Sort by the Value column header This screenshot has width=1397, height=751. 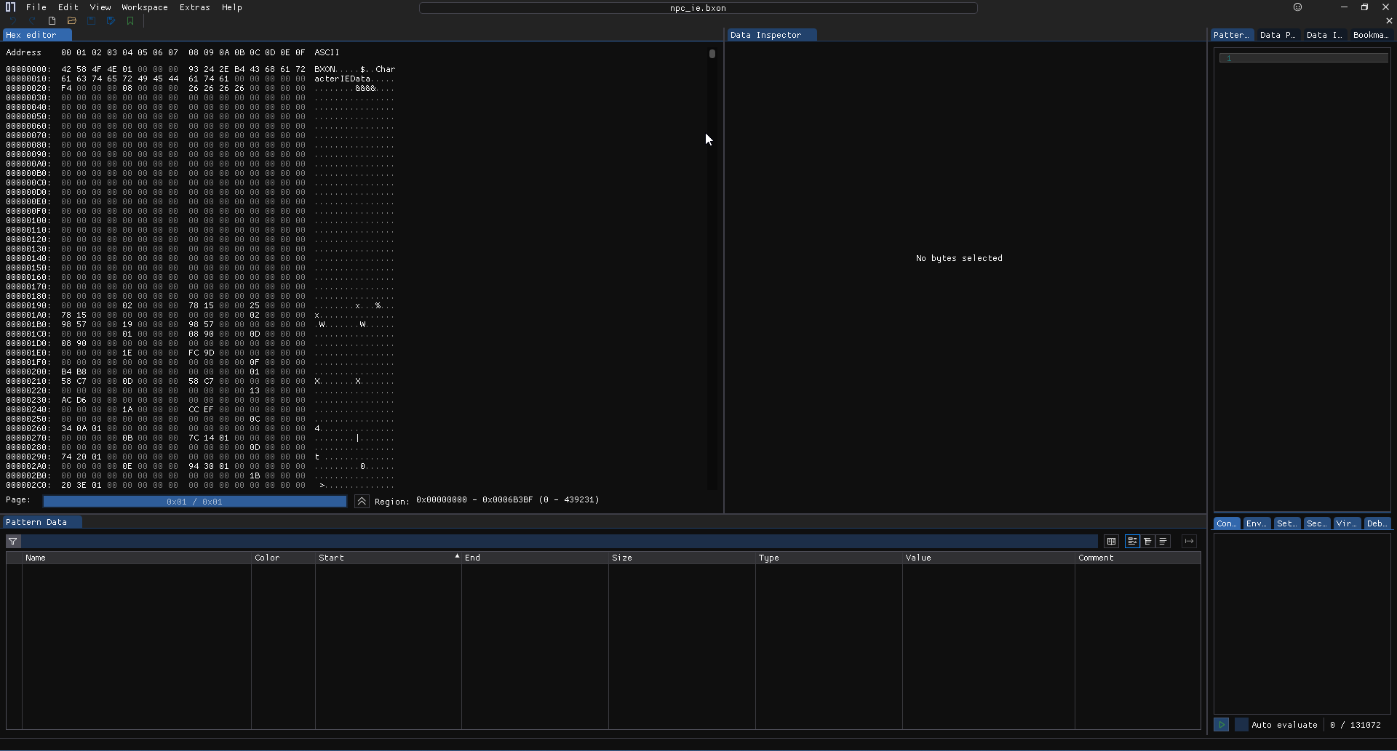tap(988, 558)
